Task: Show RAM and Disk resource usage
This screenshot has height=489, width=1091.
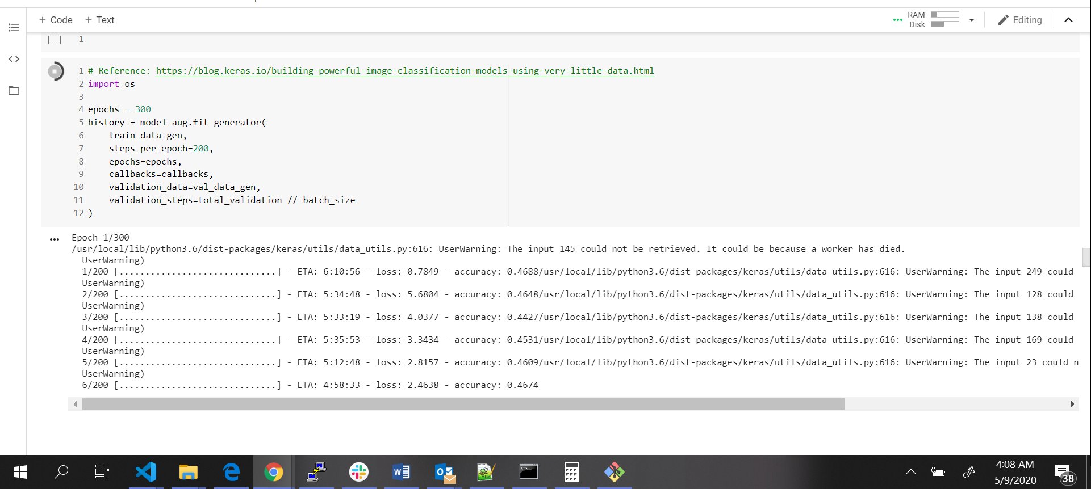Action: 934,19
